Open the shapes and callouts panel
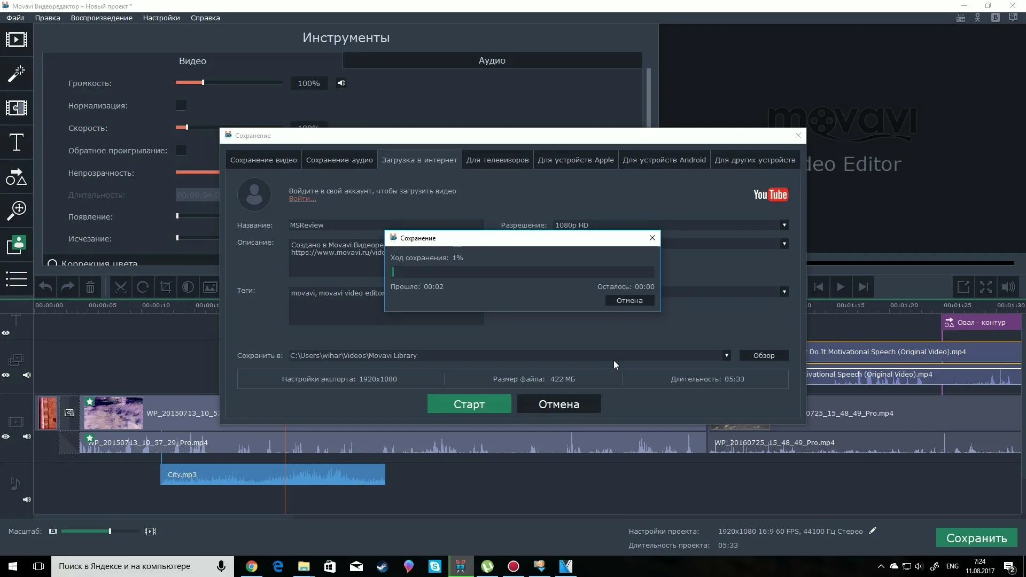Screen dimensions: 1026x577 click(x=16, y=177)
